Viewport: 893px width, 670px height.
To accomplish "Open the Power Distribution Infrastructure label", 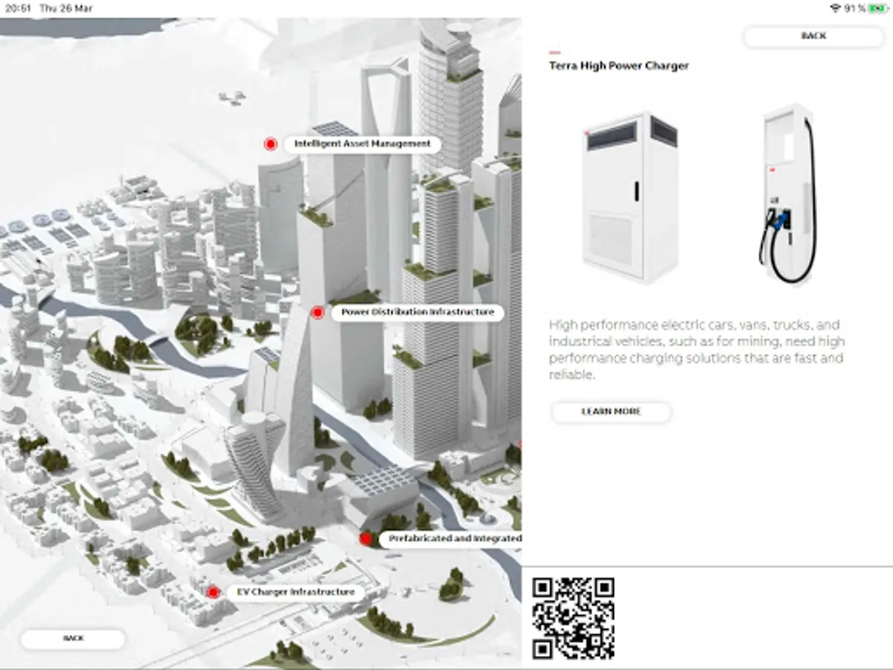I will (x=417, y=312).
